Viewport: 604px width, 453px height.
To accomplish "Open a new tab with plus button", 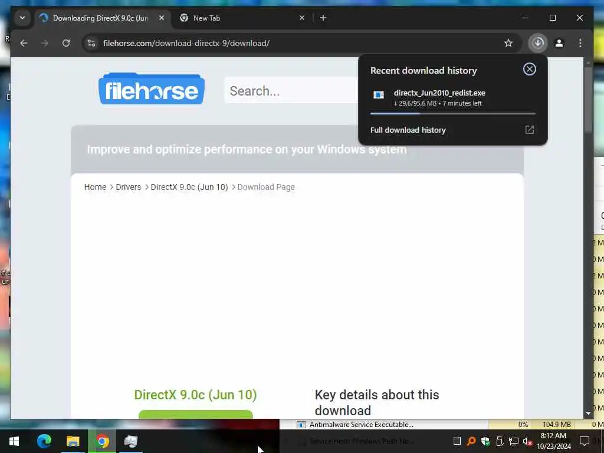I will coord(323,18).
